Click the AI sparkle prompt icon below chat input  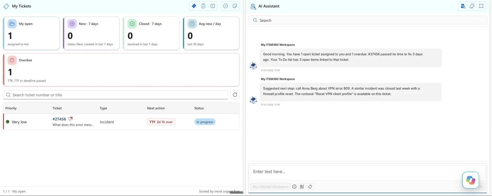[x=302, y=186]
